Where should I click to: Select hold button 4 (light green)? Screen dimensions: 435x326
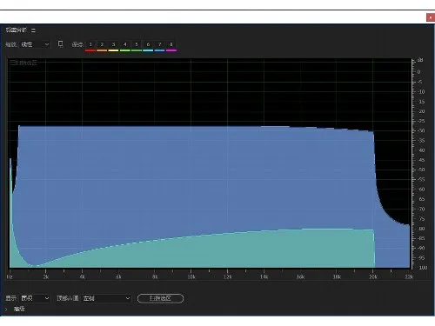pos(125,45)
